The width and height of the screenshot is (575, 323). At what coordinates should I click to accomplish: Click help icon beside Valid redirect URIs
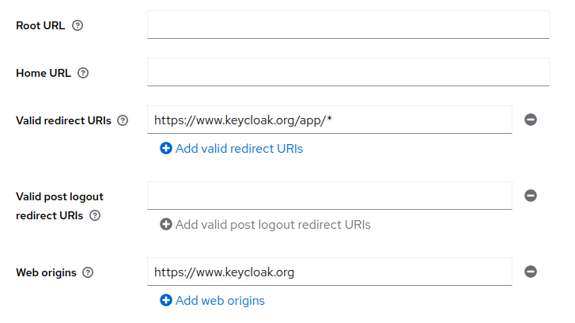[123, 120]
